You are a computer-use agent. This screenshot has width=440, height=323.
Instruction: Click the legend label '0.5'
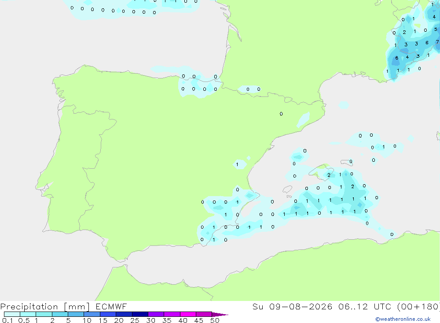pyautogui.click(x=24, y=320)
